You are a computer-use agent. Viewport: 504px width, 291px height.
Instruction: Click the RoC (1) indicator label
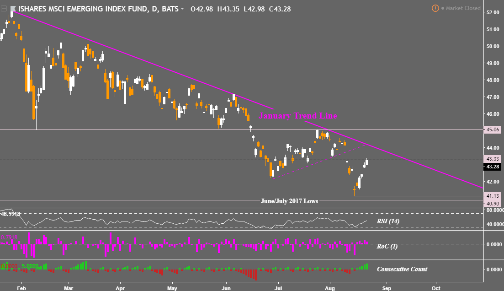(387, 246)
